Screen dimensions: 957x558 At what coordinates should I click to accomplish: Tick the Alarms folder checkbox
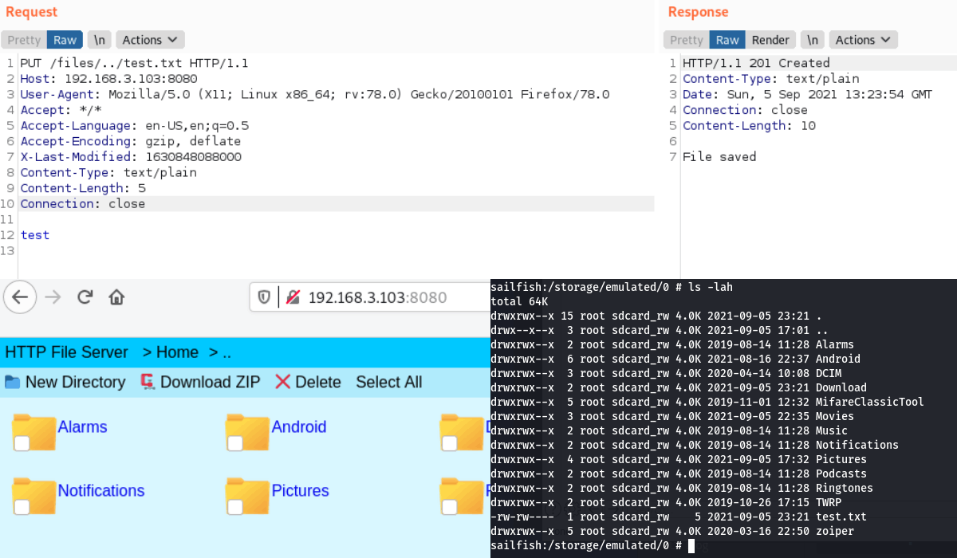(x=22, y=443)
